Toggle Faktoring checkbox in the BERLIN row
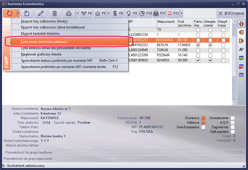This screenshot has height=170, width=248. 198,45
